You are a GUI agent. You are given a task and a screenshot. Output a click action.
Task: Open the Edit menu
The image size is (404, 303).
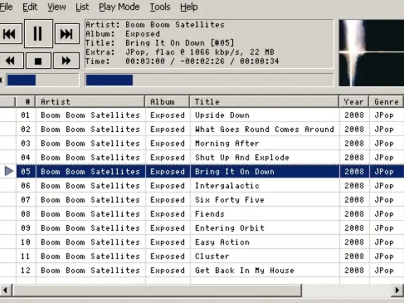pos(30,7)
